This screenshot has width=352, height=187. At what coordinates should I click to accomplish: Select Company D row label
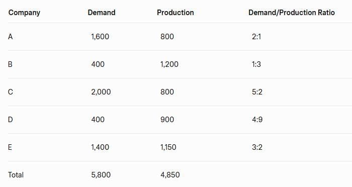[11, 120]
